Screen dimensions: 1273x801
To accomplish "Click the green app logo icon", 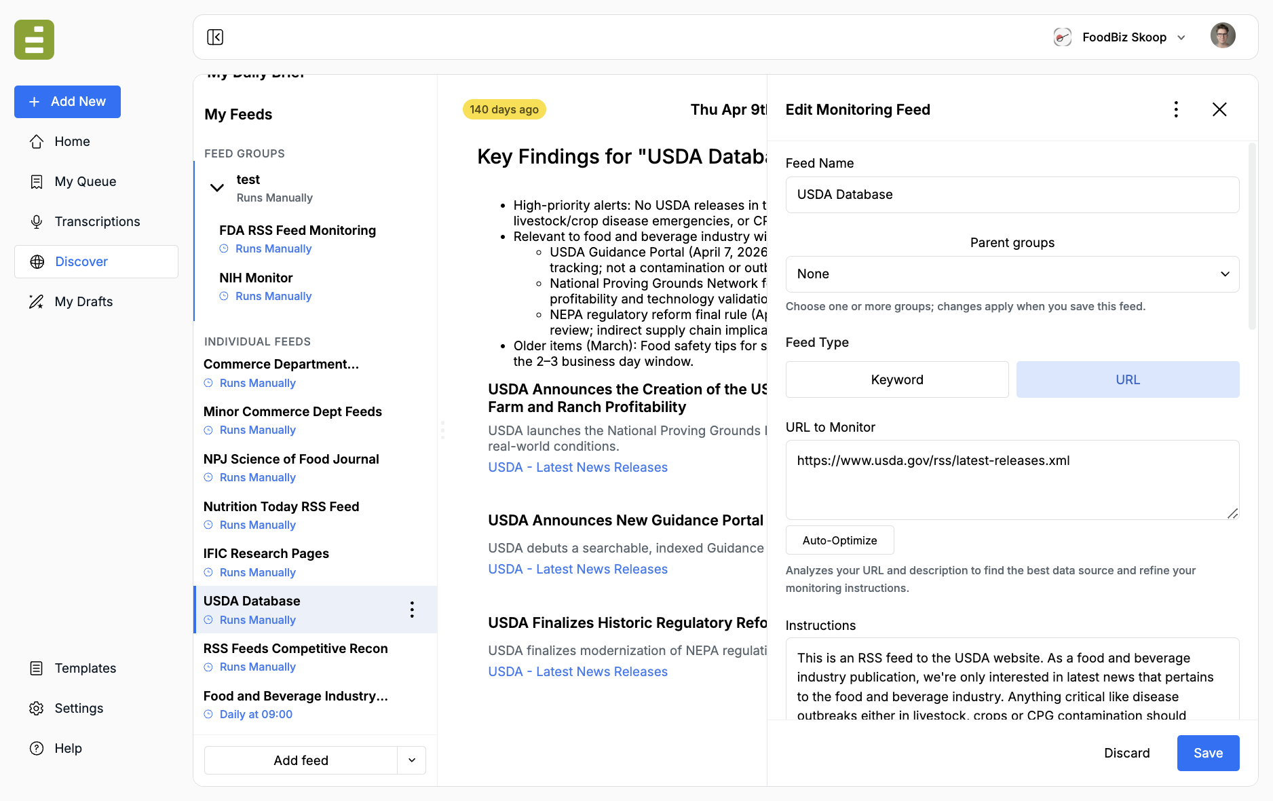I will coord(34,39).
